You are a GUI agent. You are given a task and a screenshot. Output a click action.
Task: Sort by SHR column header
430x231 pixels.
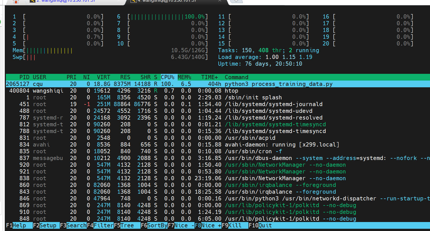[x=146, y=77]
